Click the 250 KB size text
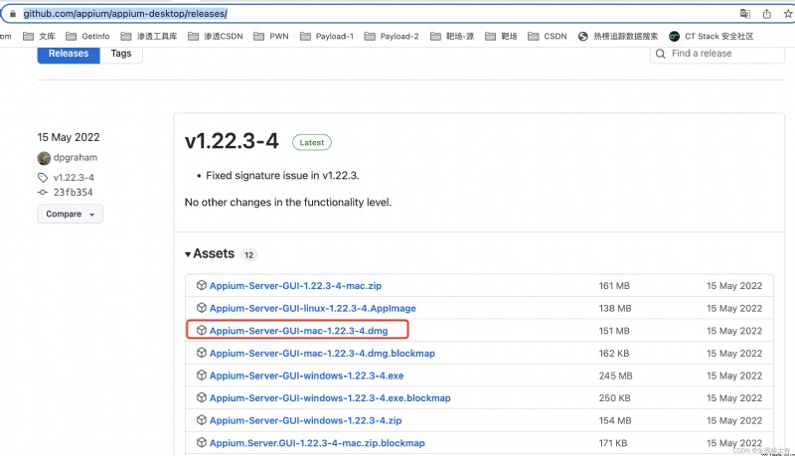The height and width of the screenshot is (456, 795). click(615, 397)
